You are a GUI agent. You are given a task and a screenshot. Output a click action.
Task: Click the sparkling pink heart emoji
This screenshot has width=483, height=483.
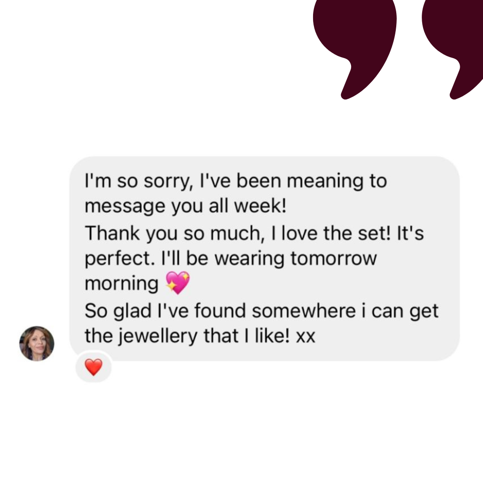[178, 284]
